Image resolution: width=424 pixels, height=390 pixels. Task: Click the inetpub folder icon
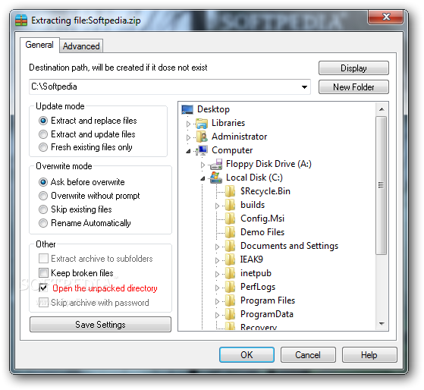tap(230, 273)
